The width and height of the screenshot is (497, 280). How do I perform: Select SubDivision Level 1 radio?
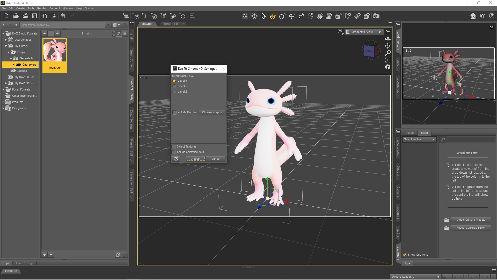pos(174,86)
